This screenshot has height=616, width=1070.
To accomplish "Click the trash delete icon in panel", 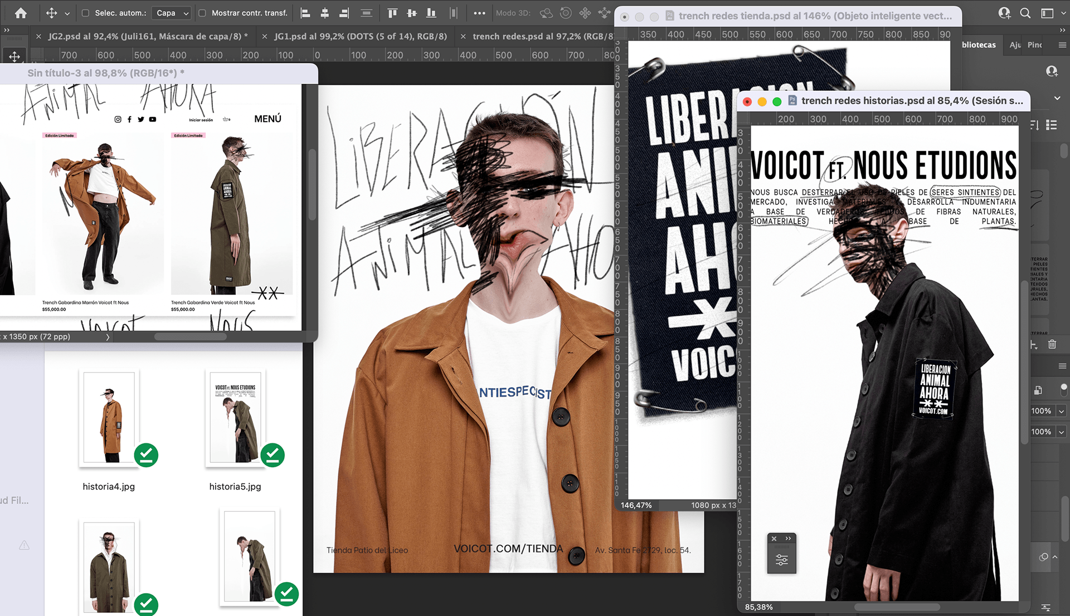I will (1052, 344).
